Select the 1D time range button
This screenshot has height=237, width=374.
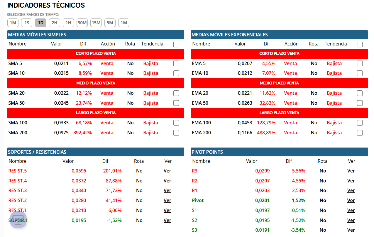coord(40,23)
